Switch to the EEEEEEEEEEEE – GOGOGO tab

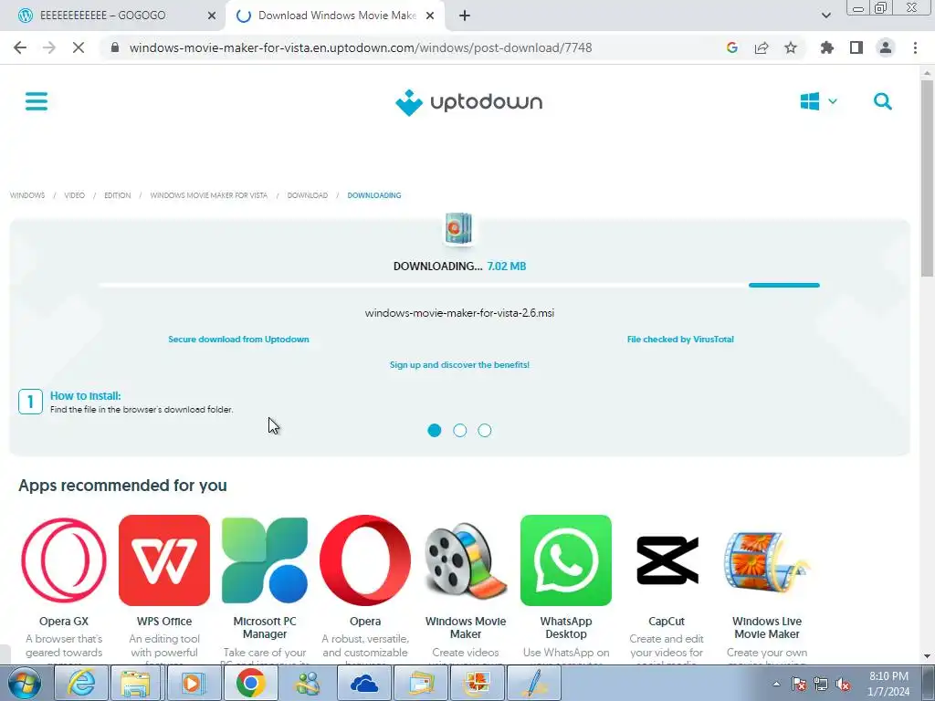[x=113, y=16]
